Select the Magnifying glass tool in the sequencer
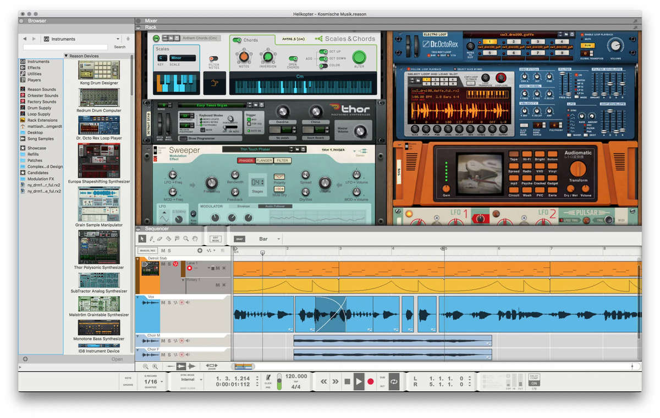Image resolution: width=660 pixels, height=418 pixels. 186,238
